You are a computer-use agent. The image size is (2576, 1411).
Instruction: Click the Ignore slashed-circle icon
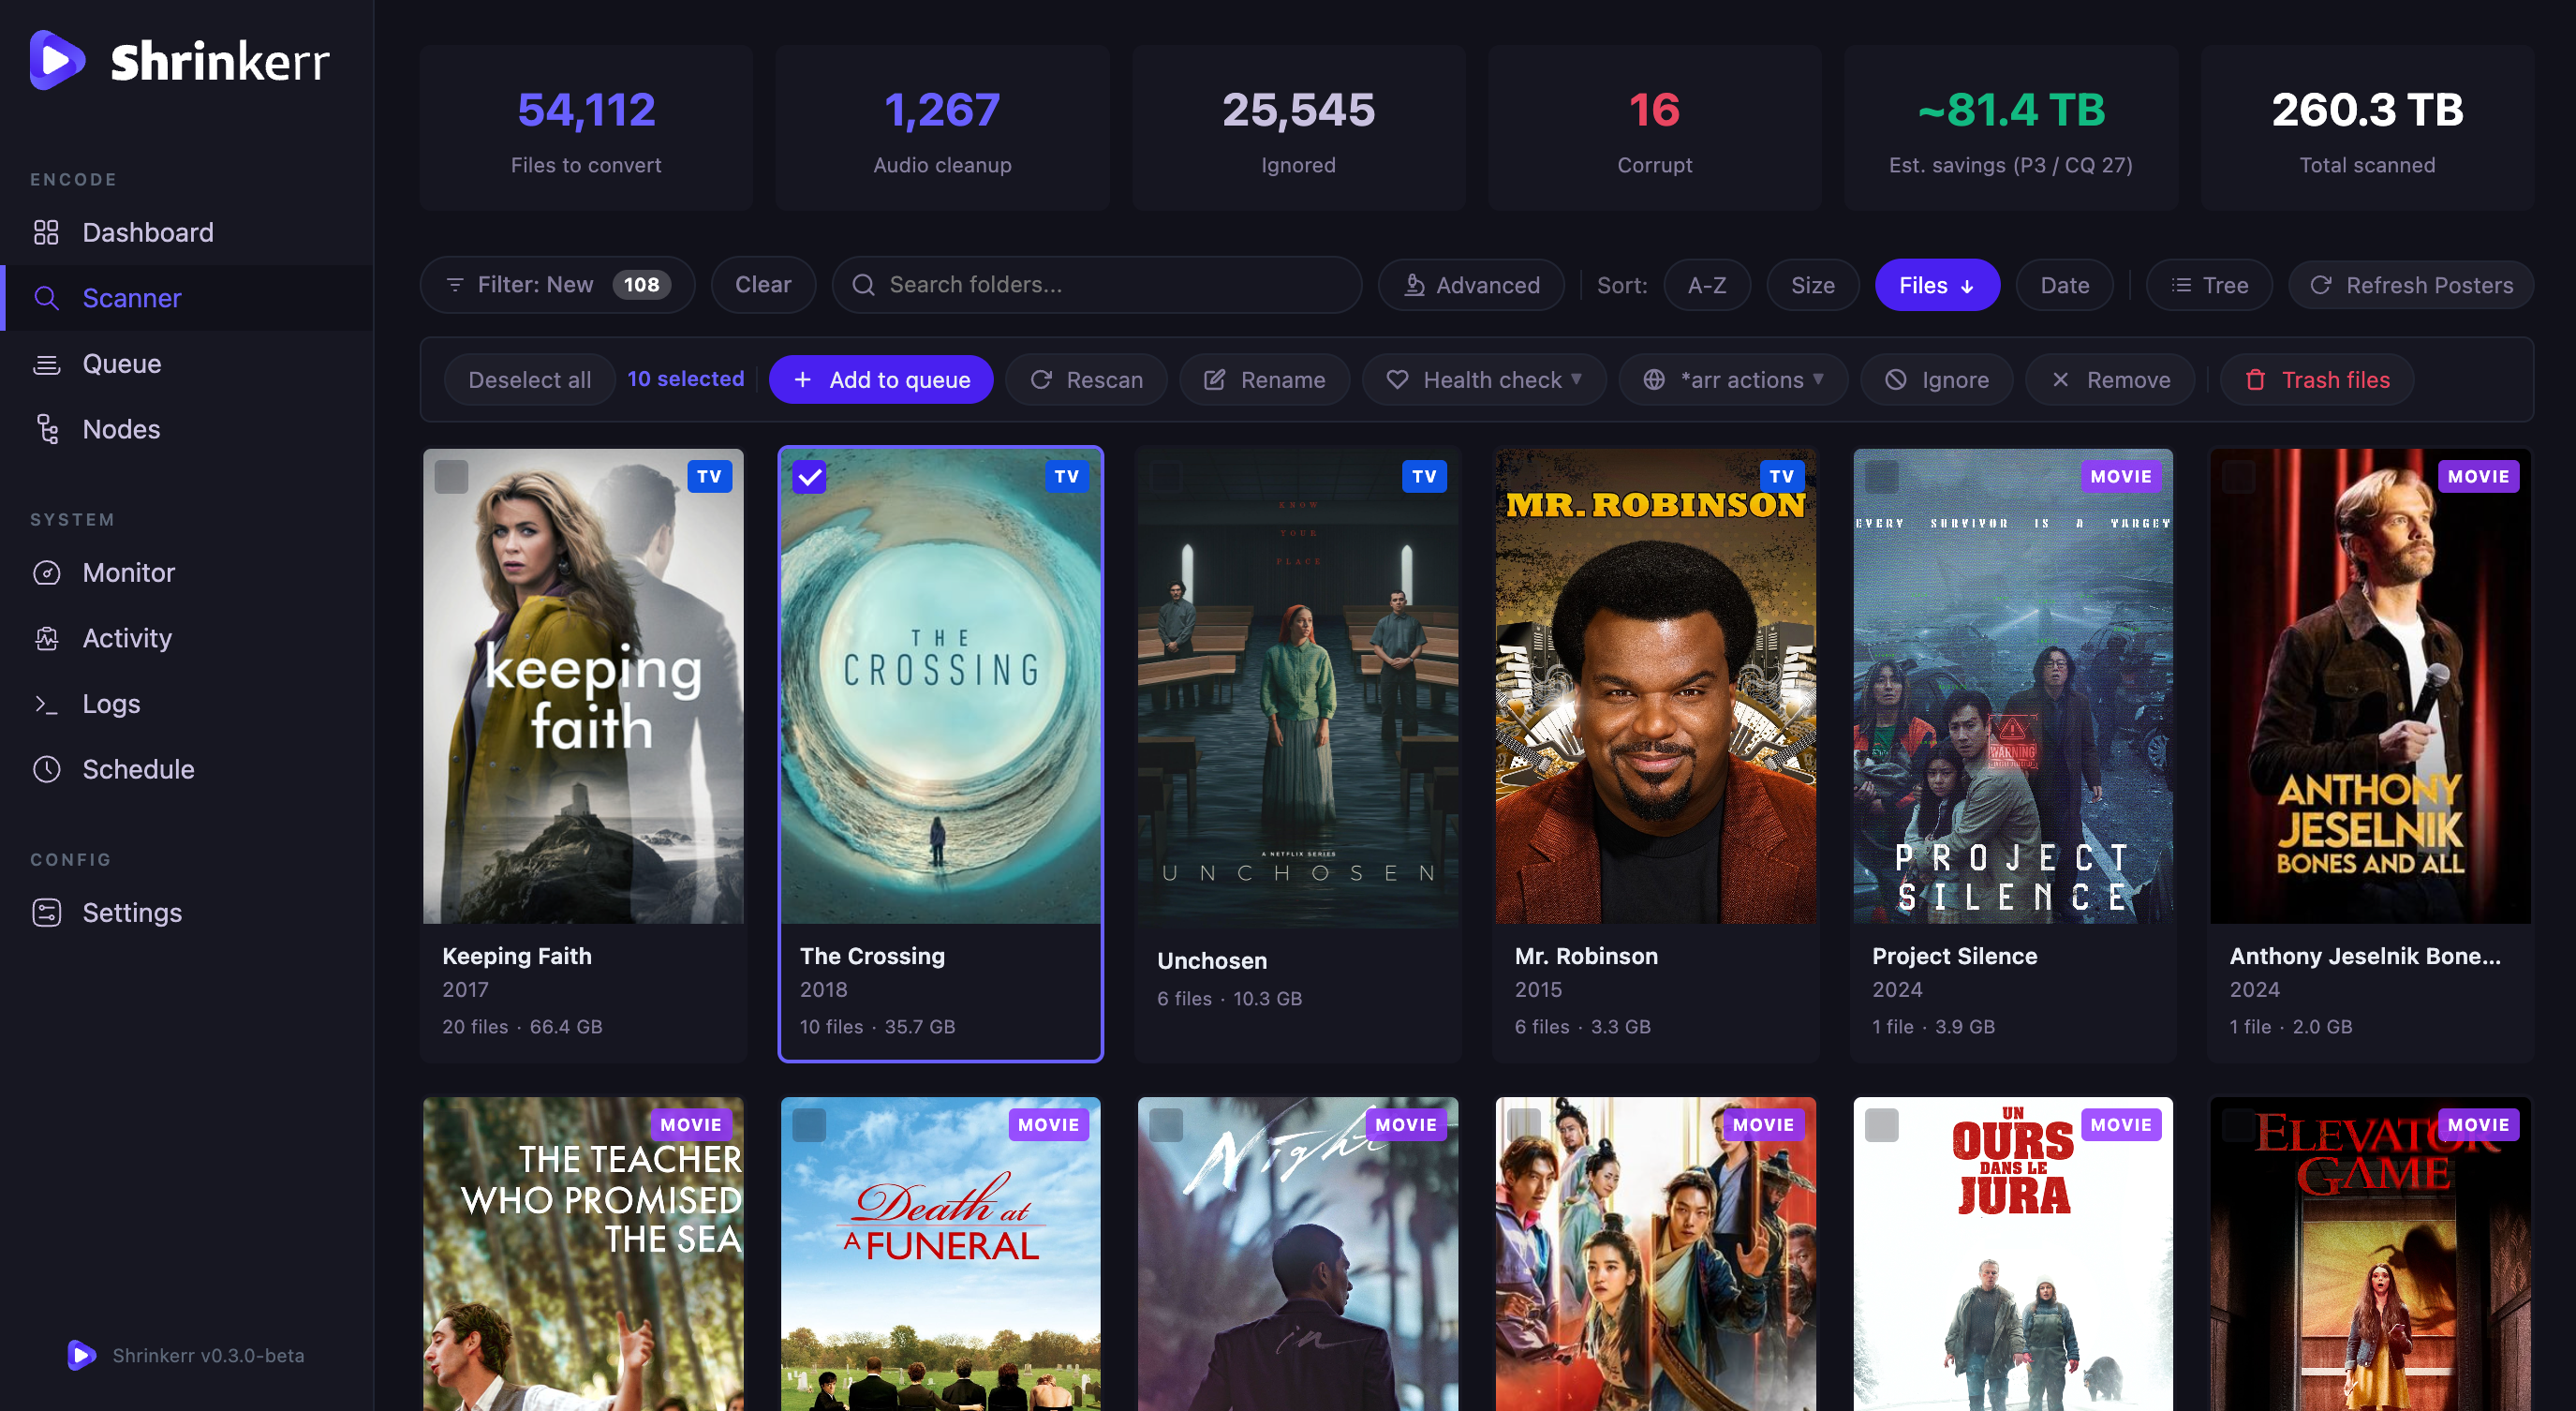click(1896, 380)
